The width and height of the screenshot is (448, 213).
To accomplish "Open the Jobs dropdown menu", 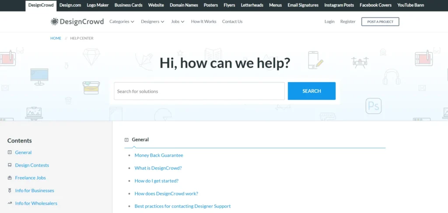I will tap(178, 21).
